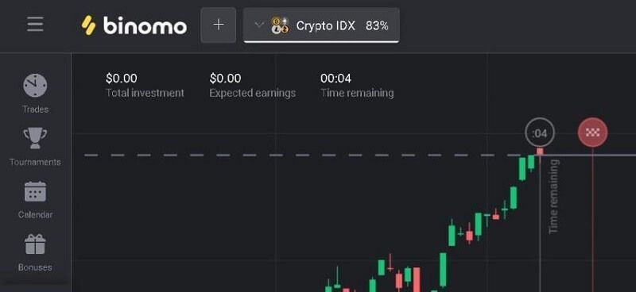The image size is (636, 292).
Task: Expand the Crypto IDX asset dropdown arrow
Action: [259, 25]
